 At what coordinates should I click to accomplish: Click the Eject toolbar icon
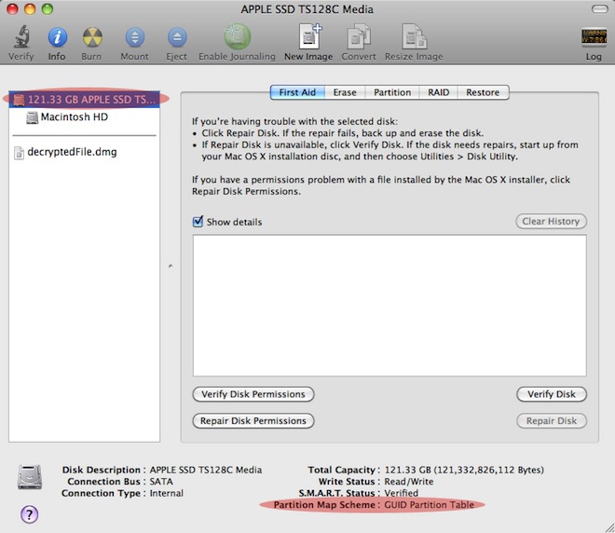(x=177, y=37)
